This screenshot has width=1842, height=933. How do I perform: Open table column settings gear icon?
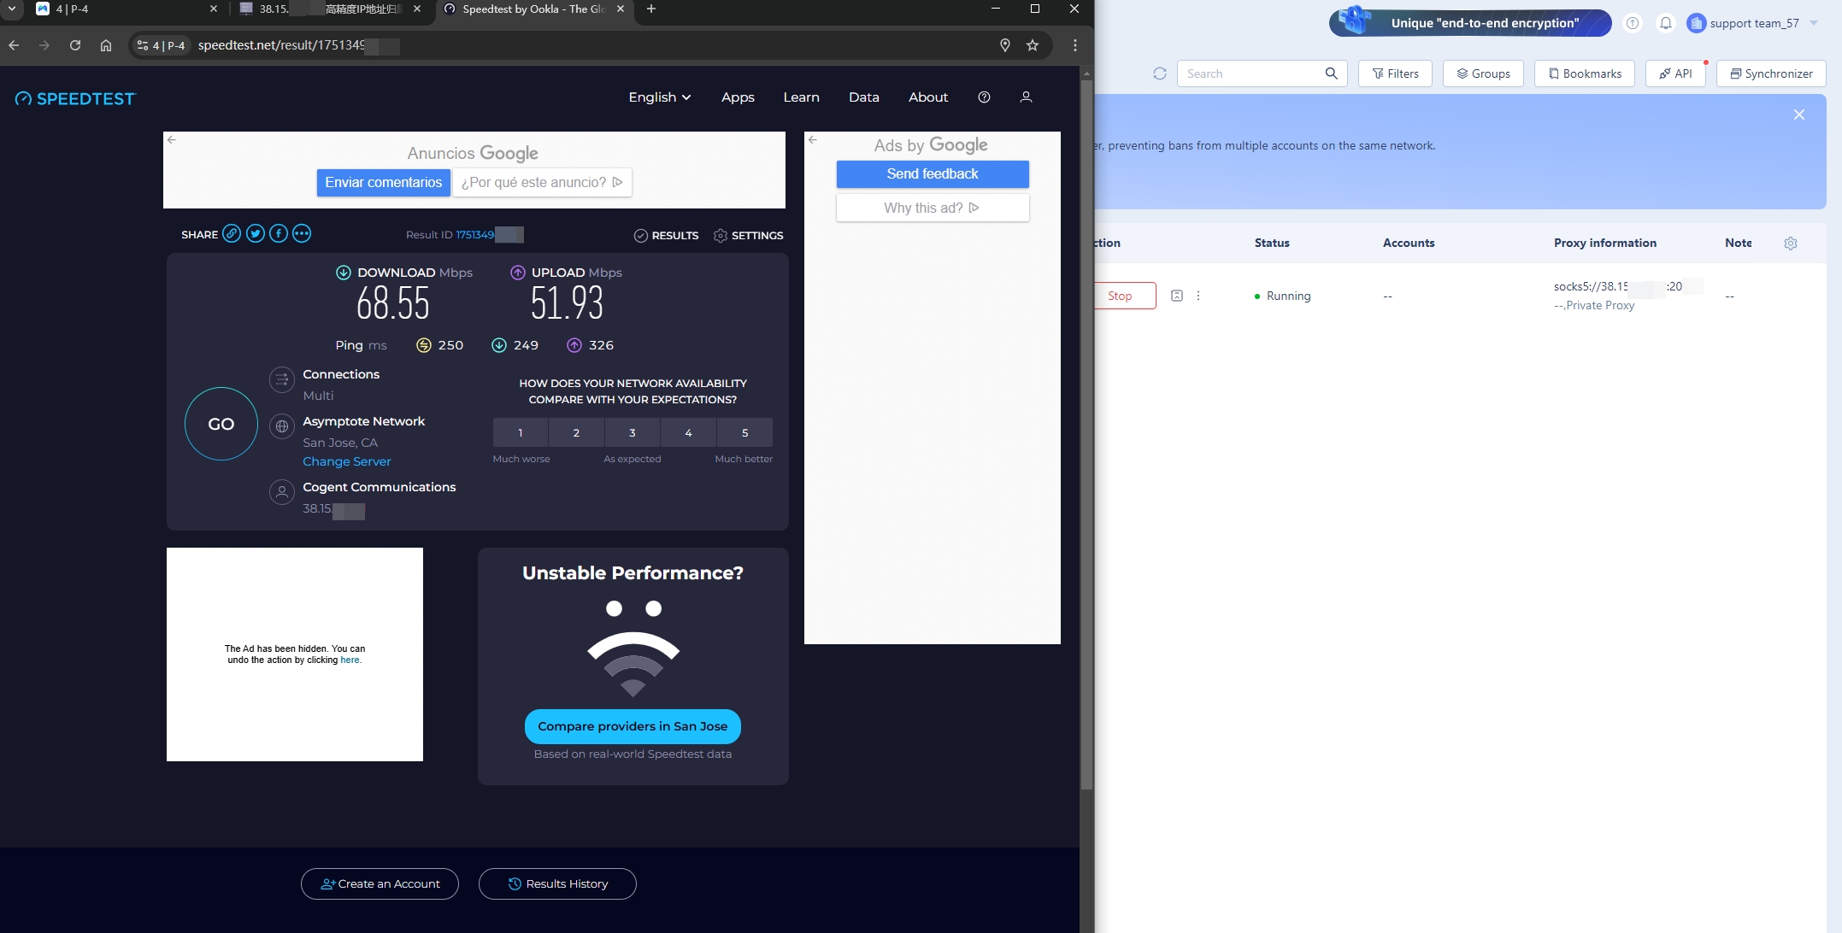click(1791, 244)
